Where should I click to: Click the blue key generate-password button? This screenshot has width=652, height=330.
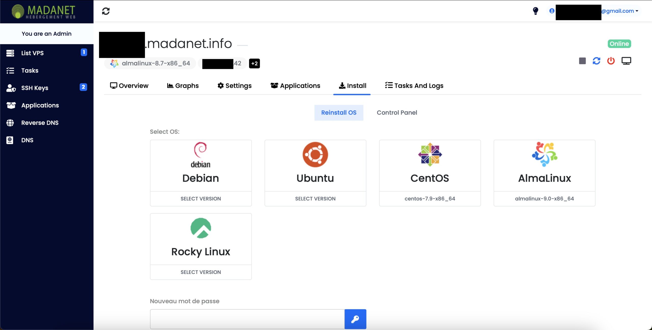[x=355, y=319]
